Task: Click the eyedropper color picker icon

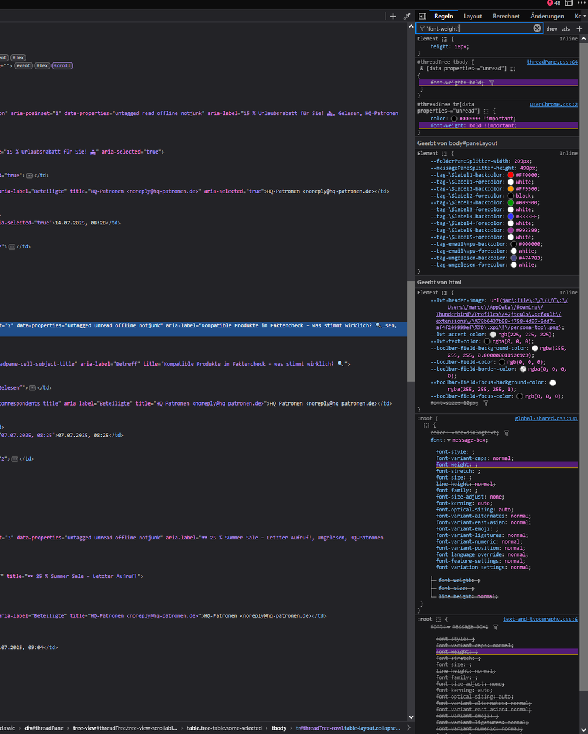Action: tap(407, 17)
